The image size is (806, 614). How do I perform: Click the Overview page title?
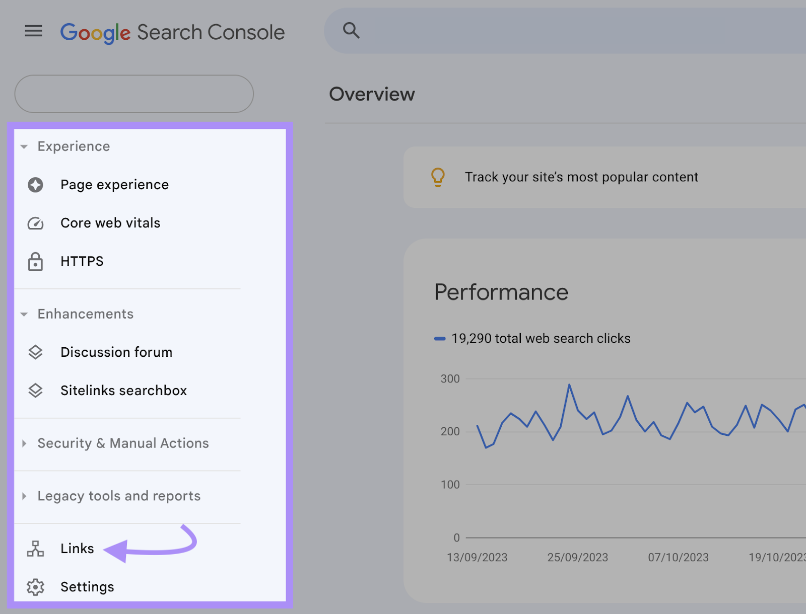pos(372,94)
